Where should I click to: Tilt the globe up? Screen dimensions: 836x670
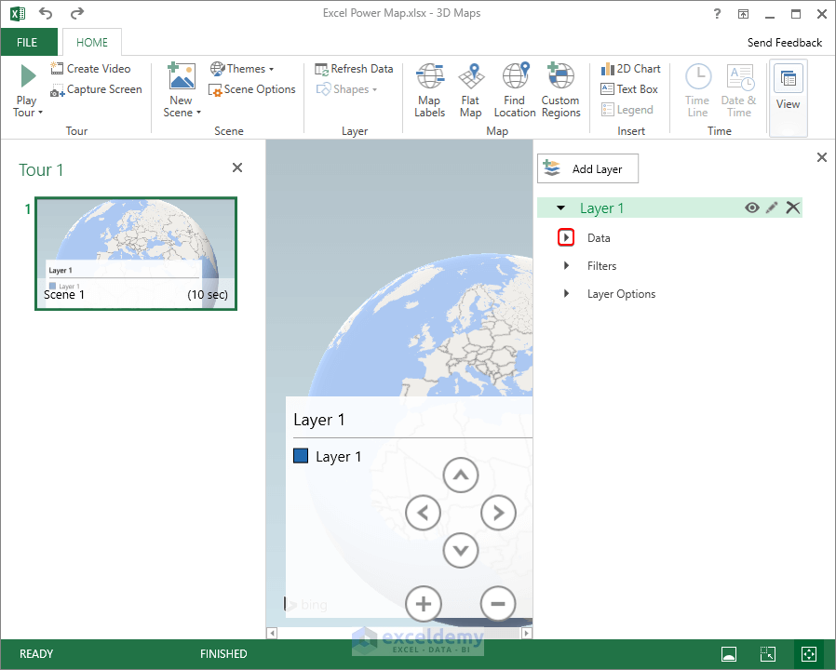point(461,475)
